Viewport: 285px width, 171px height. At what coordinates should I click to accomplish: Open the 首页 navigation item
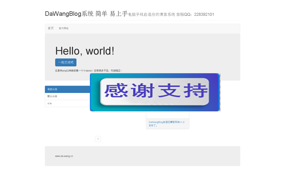[x=51, y=28]
